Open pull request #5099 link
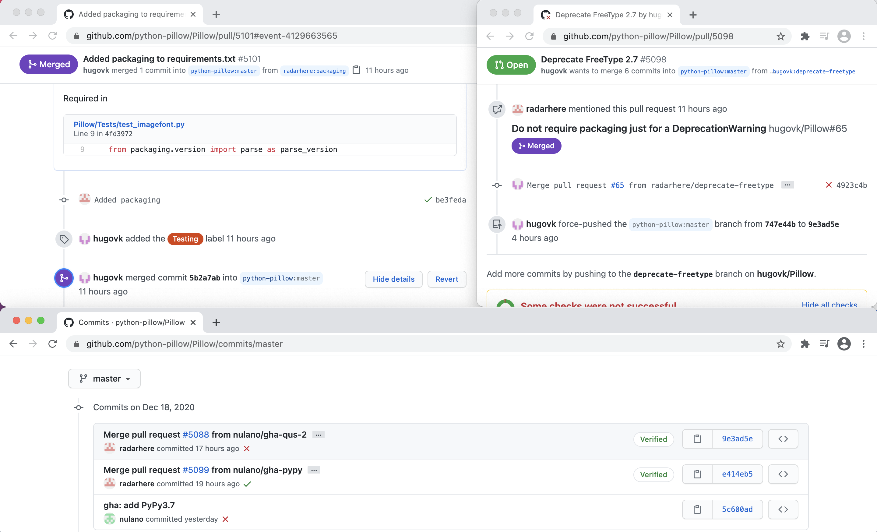 pyautogui.click(x=195, y=470)
